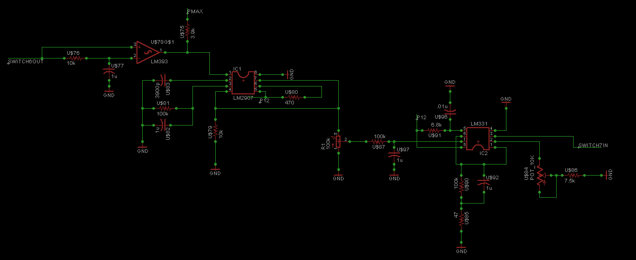Select the U$96 .01u capacitor

450,110
